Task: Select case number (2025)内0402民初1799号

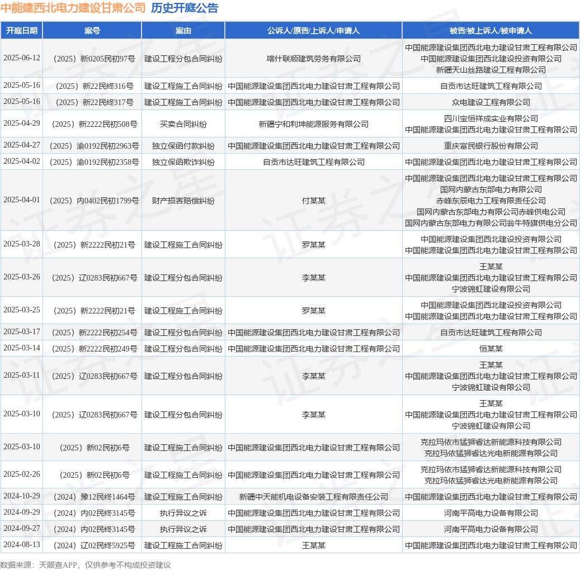Action: (92, 201)
